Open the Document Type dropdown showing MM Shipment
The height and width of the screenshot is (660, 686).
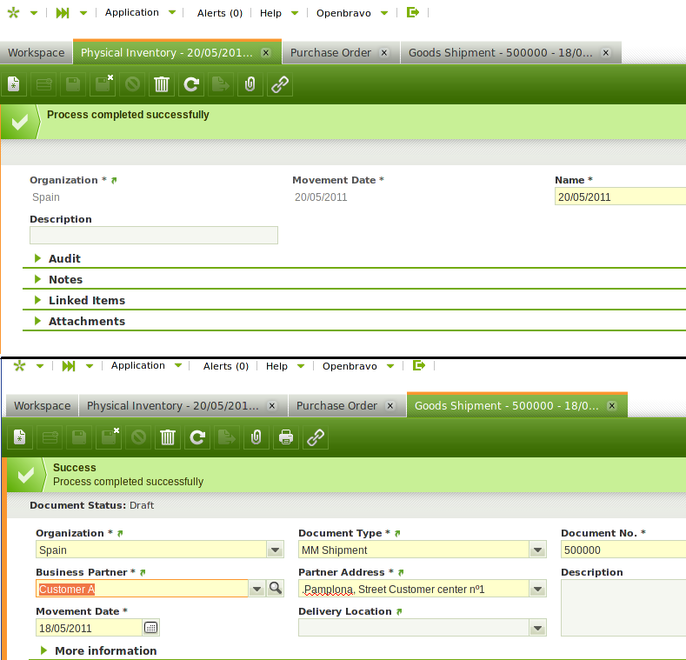tap(538, 550)
